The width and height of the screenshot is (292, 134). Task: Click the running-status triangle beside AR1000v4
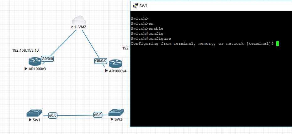[x=107, y=71]
